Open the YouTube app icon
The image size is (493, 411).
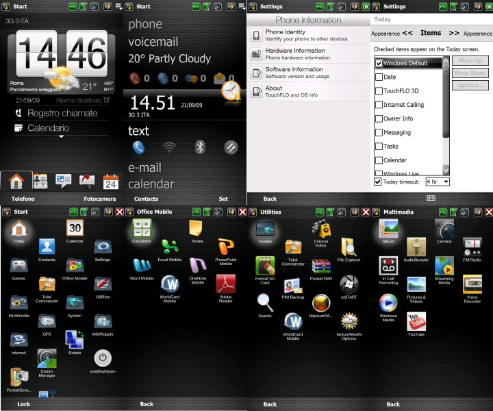(416, 321)
